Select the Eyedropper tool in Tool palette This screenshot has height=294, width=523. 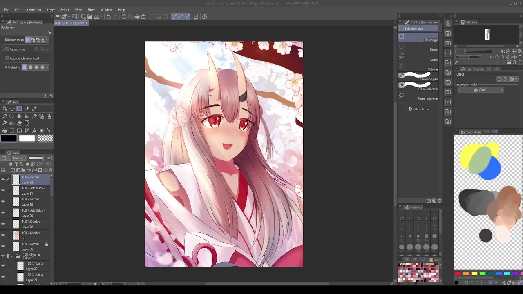[x=34, y=109]
